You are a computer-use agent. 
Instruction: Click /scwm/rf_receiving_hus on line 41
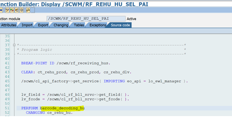tap(82, 63)
